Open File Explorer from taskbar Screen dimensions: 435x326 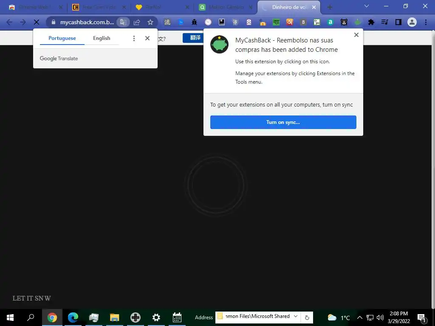point(114,318)
